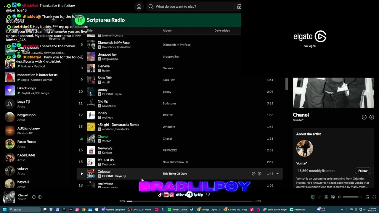Open the Recents sort dropdown

tap(57, 38)
